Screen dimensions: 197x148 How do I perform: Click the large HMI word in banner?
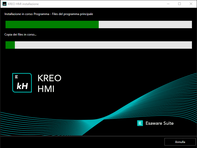46,89
